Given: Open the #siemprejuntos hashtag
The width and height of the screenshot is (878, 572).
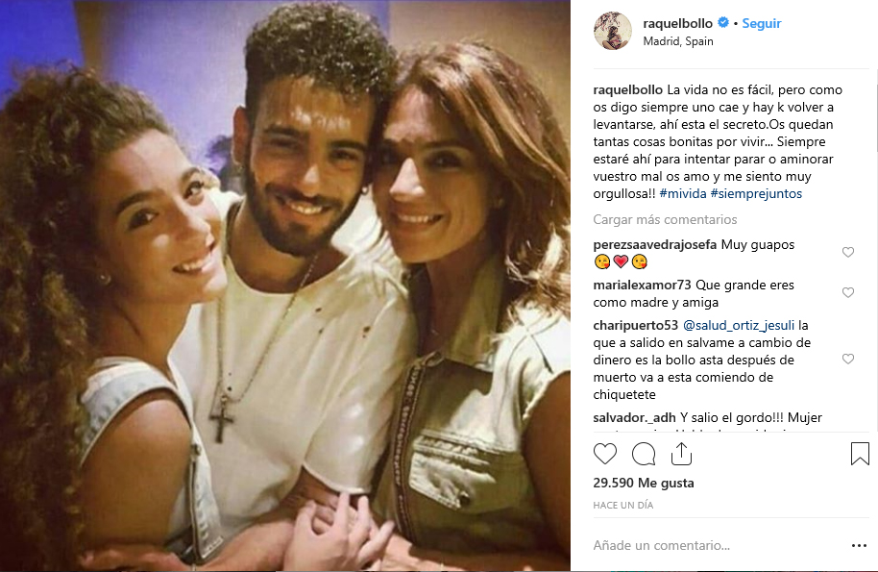Looking at the screenshot, I should coord(756,193).
